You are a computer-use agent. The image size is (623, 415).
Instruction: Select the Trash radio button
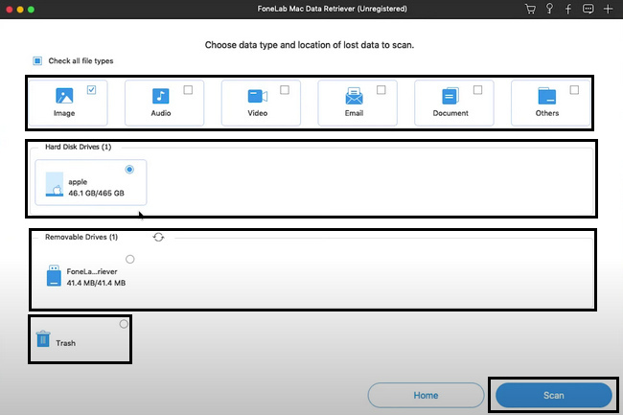click(124, 324)
